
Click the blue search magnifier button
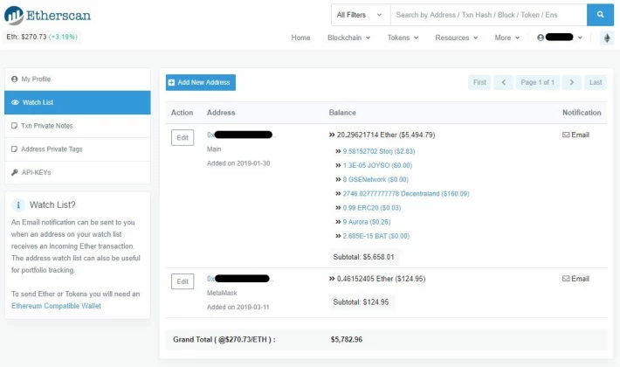coord(600,15)
